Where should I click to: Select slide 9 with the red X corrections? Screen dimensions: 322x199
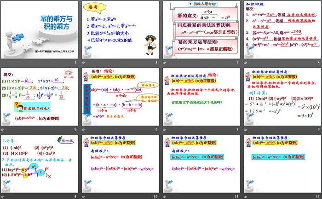tap(39, 164)
